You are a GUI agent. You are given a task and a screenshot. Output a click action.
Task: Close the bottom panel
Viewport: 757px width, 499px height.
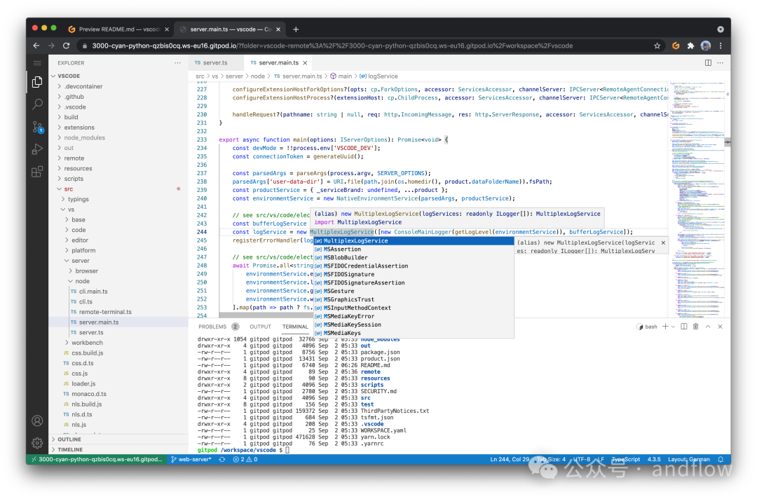click(720, 327)
